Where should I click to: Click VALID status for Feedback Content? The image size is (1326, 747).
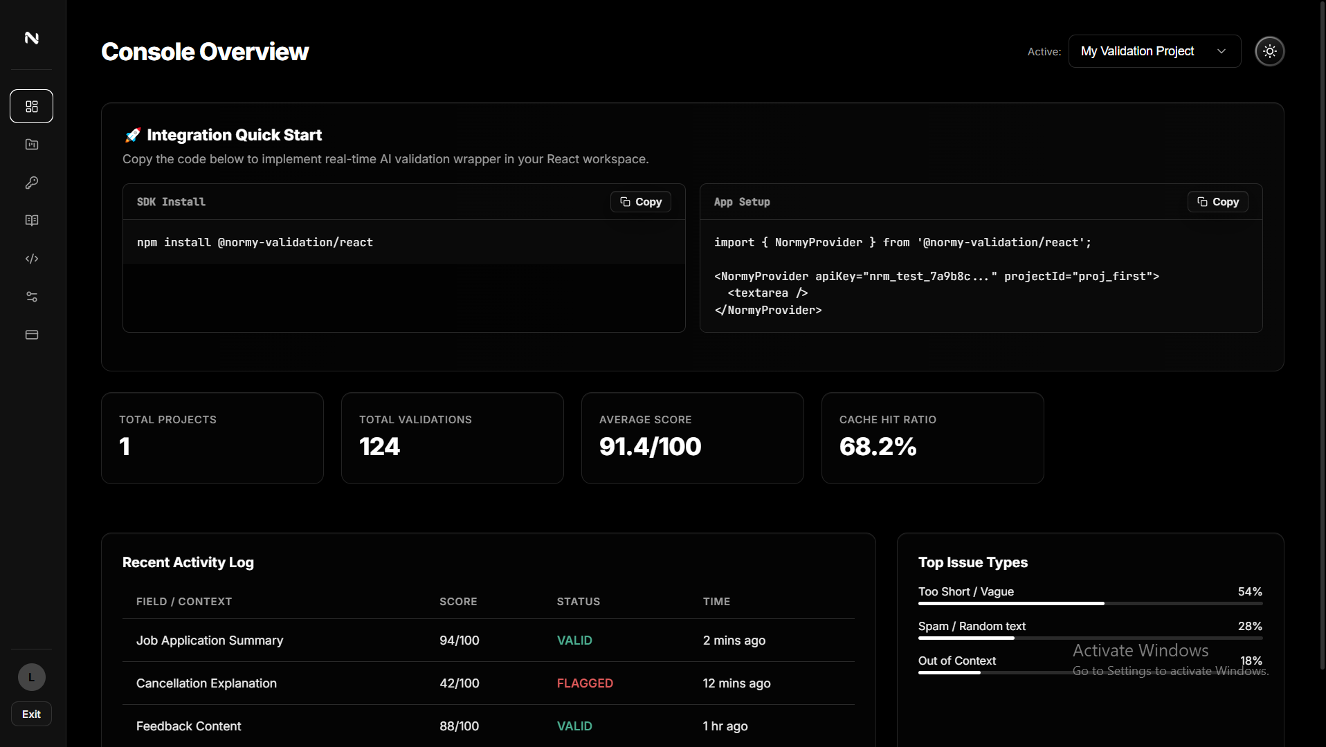click(574, 726)
